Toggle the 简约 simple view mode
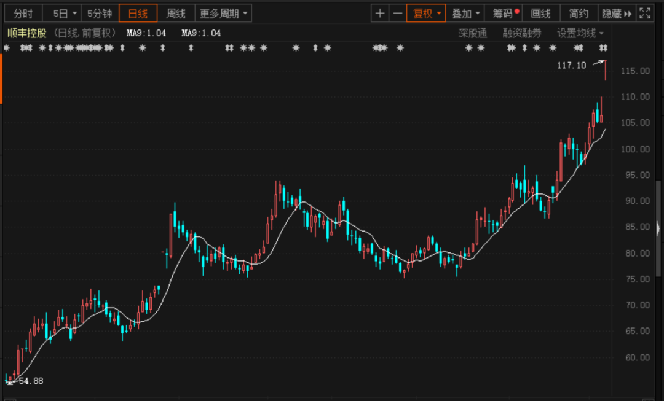Viewport: 664px width, 401px height. (x=579, y=14)
